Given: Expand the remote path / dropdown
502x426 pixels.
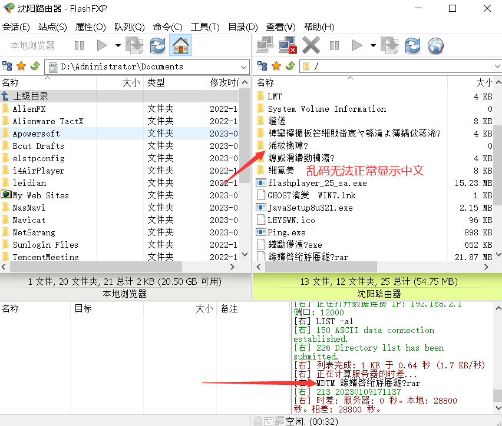Looking at the screenshot, I should coord(497,66).
